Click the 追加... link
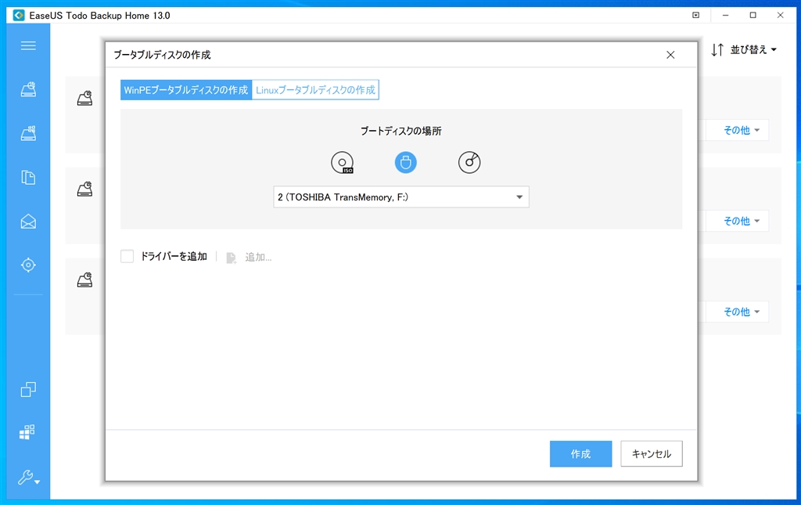Screen dimensions: 801x505 coord(258,257)
